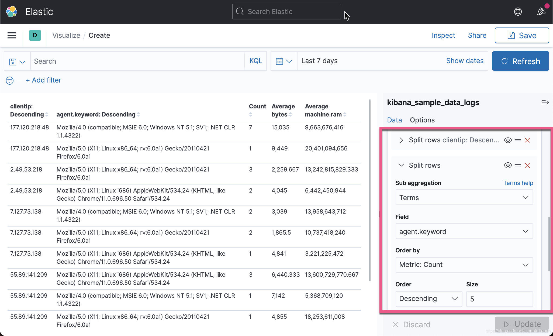The height and width of the screenshot is (336, 553).
Task: Go to Visualize breadcrumb
Action: (x=66, y=35)
